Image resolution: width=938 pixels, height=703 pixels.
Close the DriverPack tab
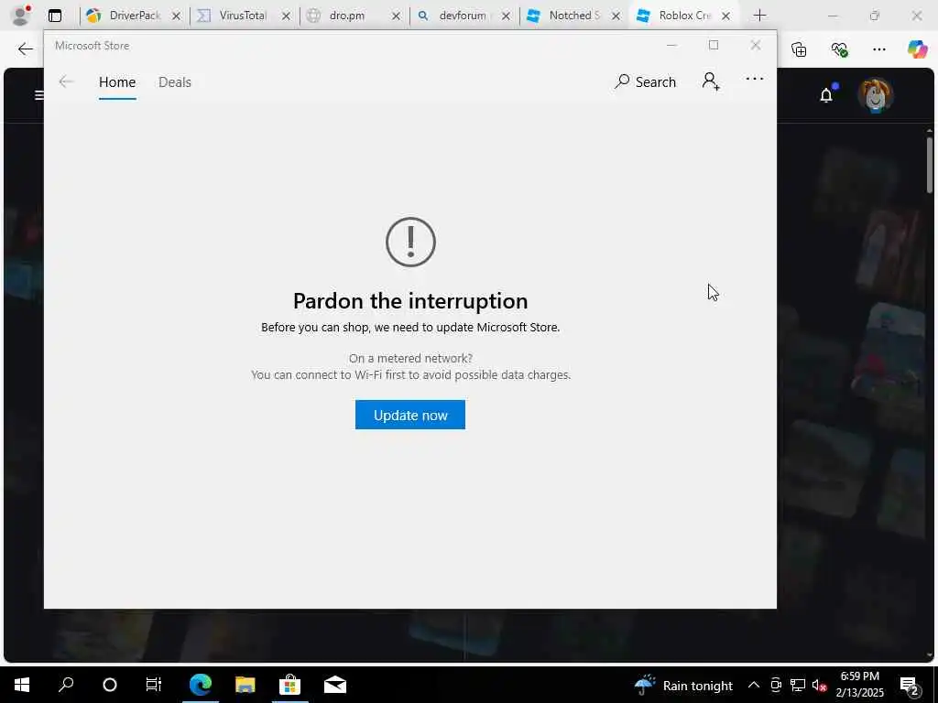177,16
